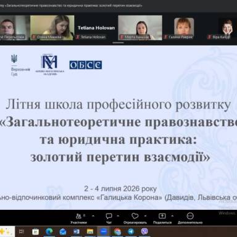Click the Верховний Суд emblem on slide
The height and width of the screenshot is (237, 237).
(x=14, y=59)
